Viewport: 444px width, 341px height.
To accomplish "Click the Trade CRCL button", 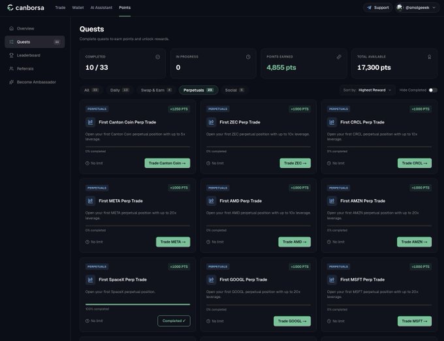I will pyautogui.click(x=415, y=163).
